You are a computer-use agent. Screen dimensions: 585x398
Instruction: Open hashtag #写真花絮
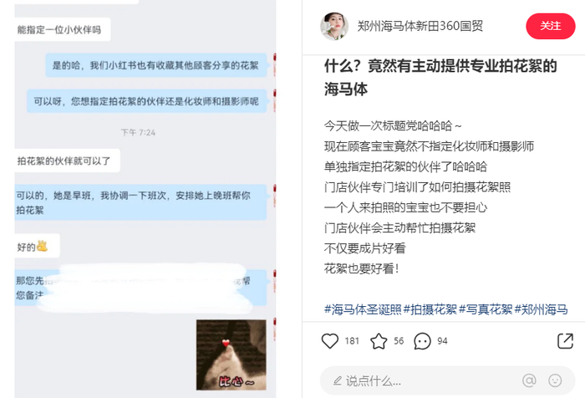coord(486,309)
